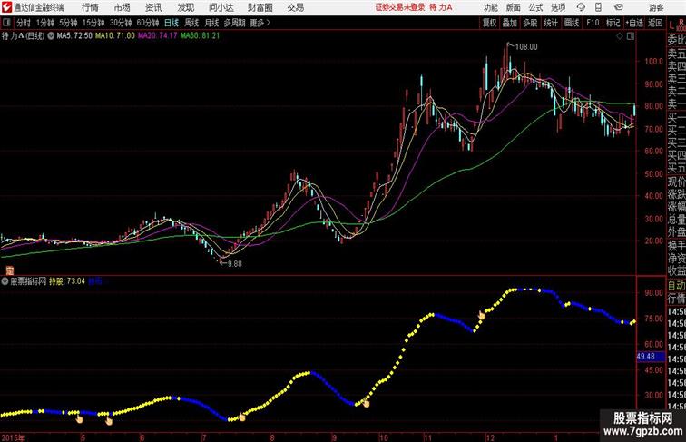Click the 108.00 high price label
The height and width of the screenshot is (442, 686).
tap(526, 47)
